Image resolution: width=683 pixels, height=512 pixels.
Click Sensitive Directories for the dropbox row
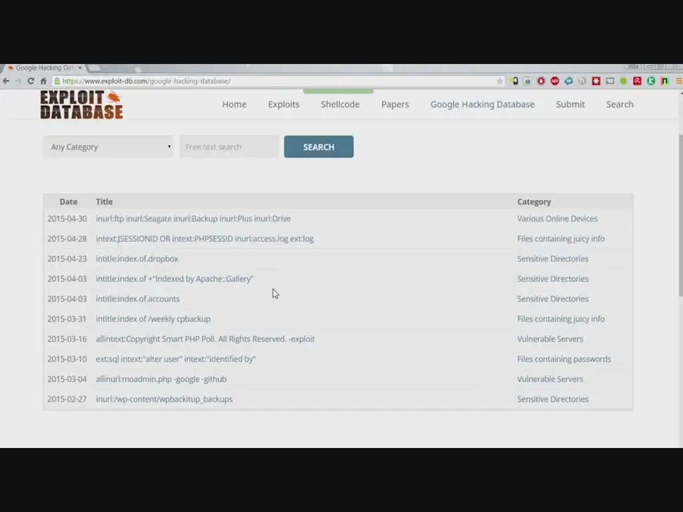[553, 259]
